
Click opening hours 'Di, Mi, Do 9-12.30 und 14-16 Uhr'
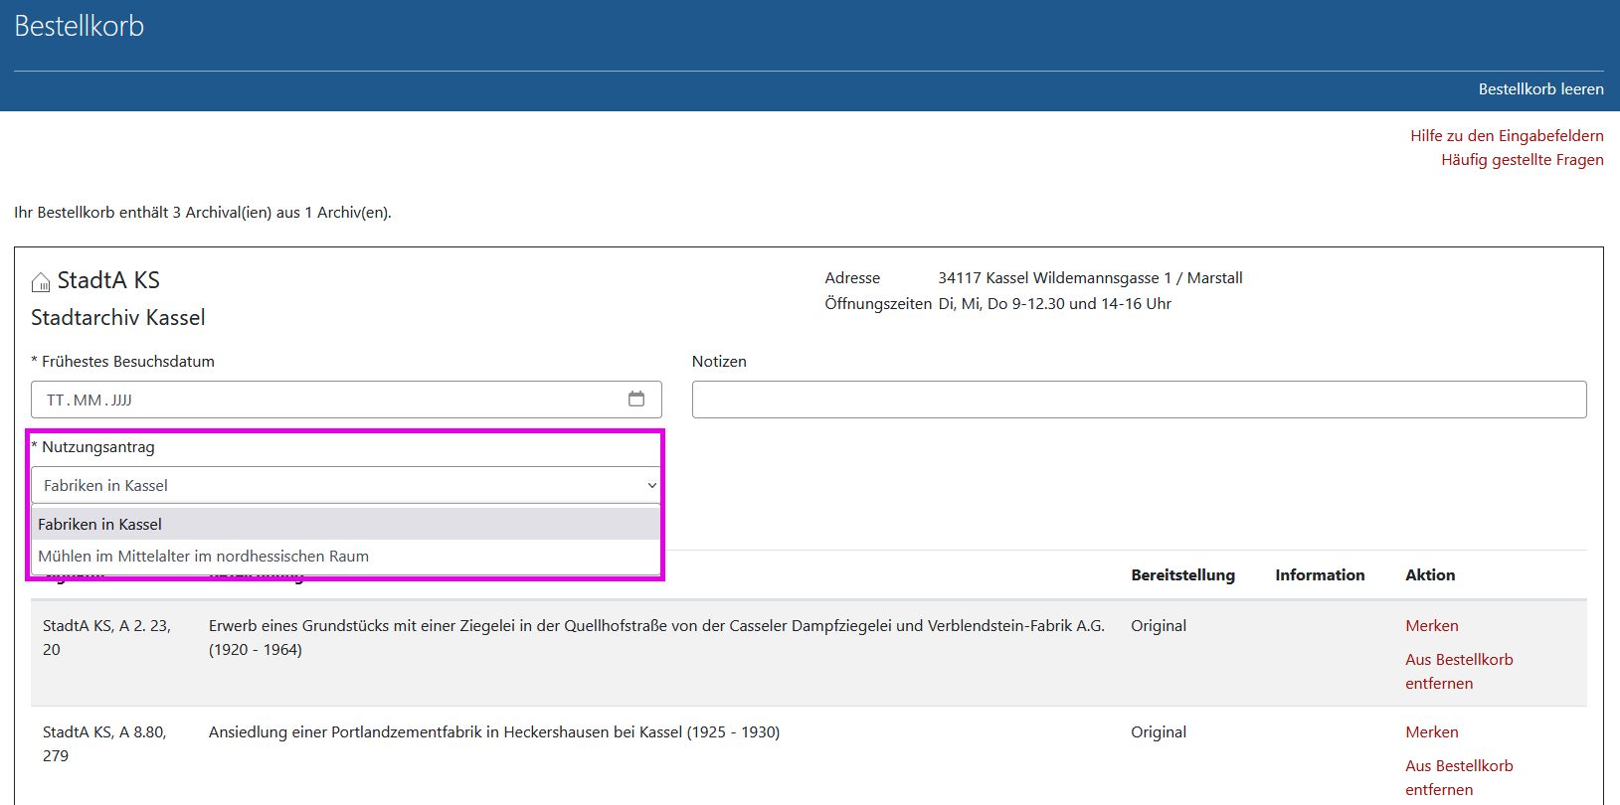tap(1055, 304)
